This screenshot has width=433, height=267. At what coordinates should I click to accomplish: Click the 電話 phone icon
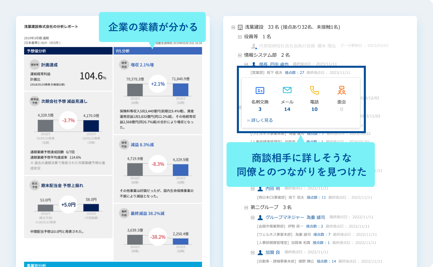click(314, 90)
